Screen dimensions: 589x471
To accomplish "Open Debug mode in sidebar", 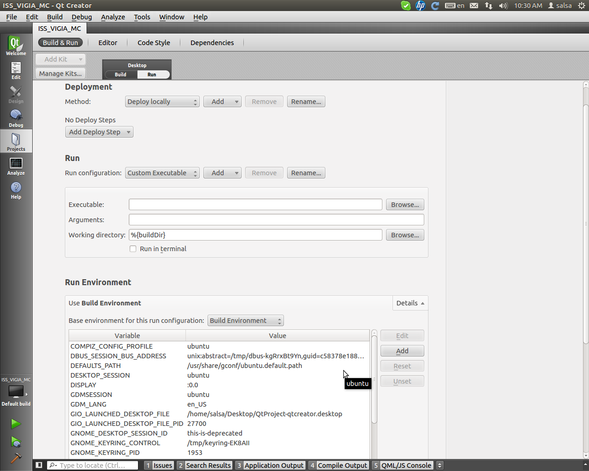I will 16,118.
